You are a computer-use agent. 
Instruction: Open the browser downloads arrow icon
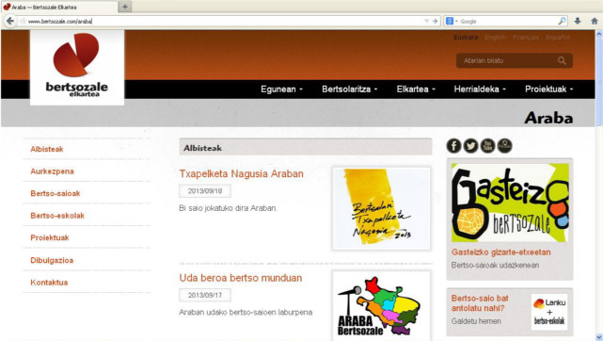coord(578,21)
